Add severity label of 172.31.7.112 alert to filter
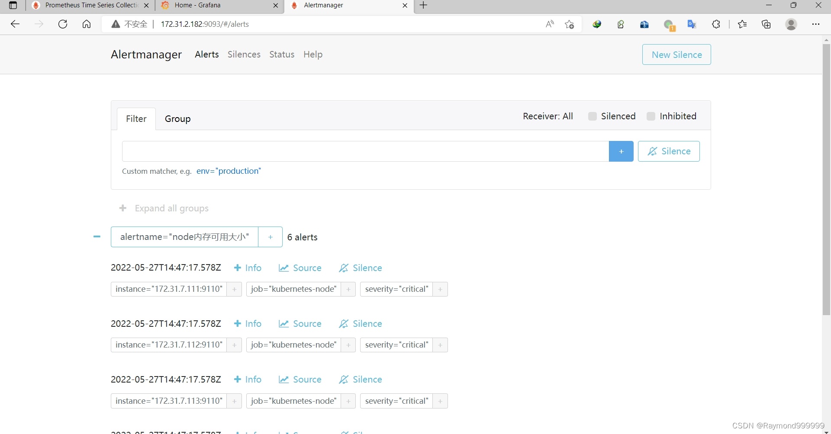The height and width of the screenshot is (434, 831). [440, 345]
